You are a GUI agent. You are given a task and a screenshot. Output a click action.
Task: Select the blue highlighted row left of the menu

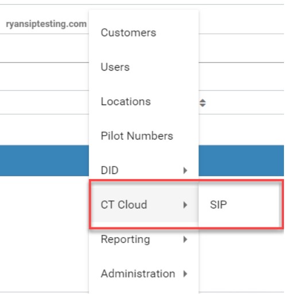[x=44, y=161]
